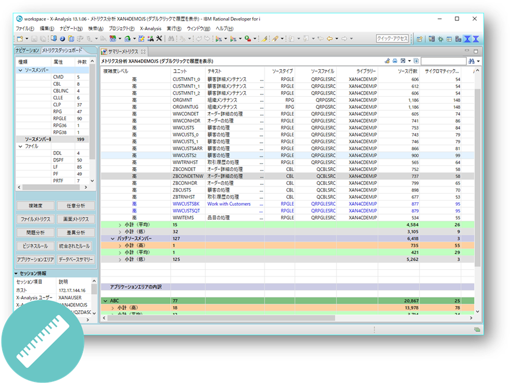Collapse the セッション情報 section
The width and height of the screenshot is (510, 383).
pyautogui.click(x=16, y=274)
